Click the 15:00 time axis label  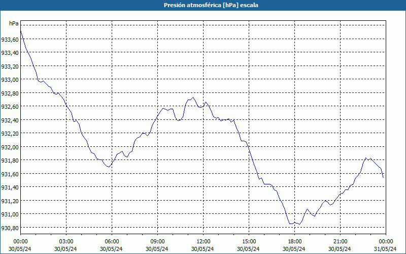249,242
